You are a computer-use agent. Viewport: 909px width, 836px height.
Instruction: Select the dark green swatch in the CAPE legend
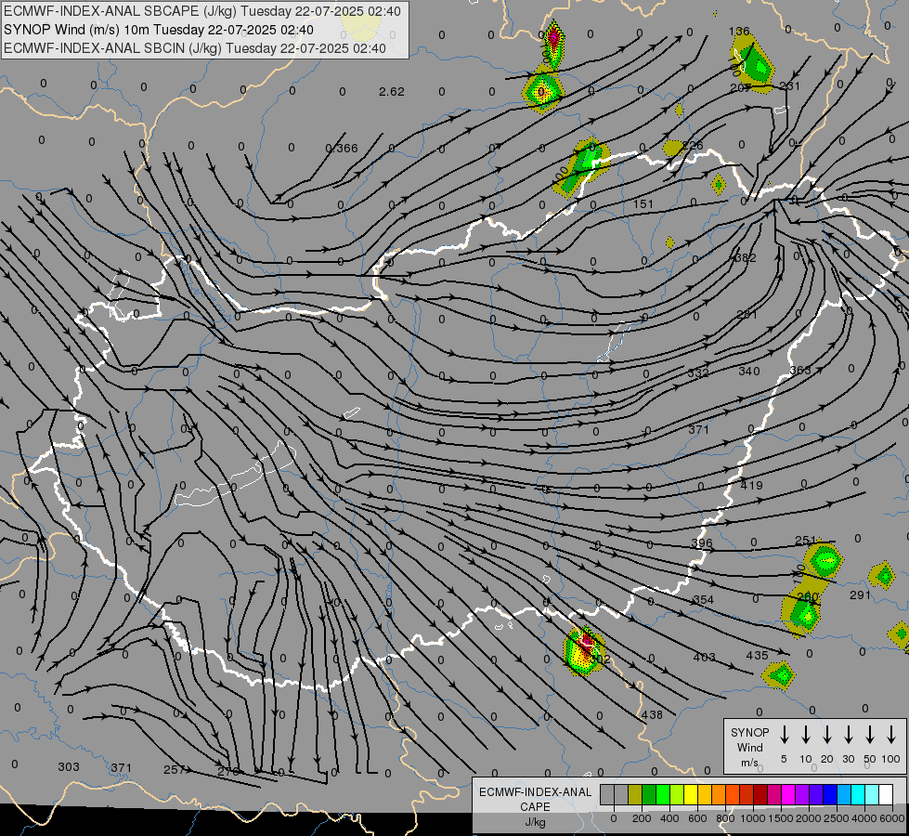click(649, 795)
